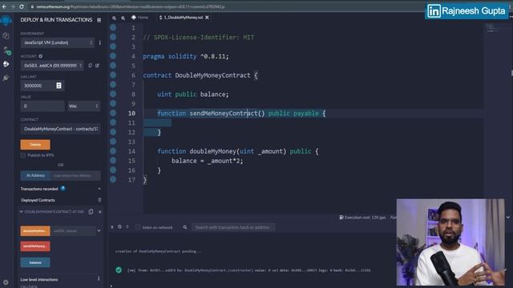
Task: Copy the selected account address
Action: tap(91, 66)
